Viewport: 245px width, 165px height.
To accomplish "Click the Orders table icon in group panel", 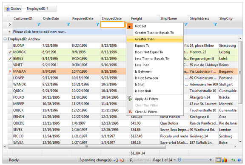I will (x=7, y=9).
